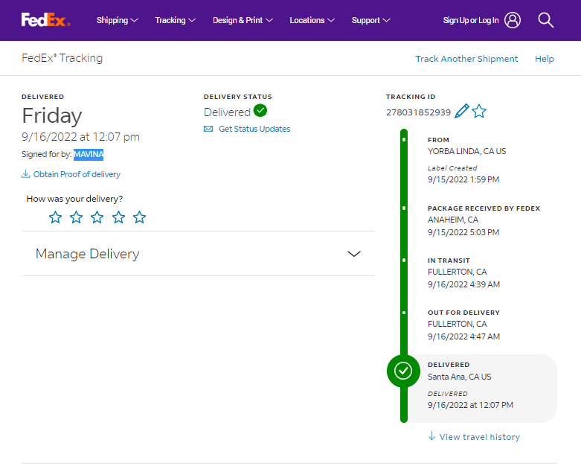Open the Locations menu
The width and height of the screenshot is (581, 466).
click(312, 20)
